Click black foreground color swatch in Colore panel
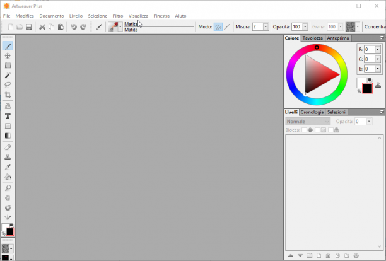This screenshot has height=261, width=386. click(367, 88)
